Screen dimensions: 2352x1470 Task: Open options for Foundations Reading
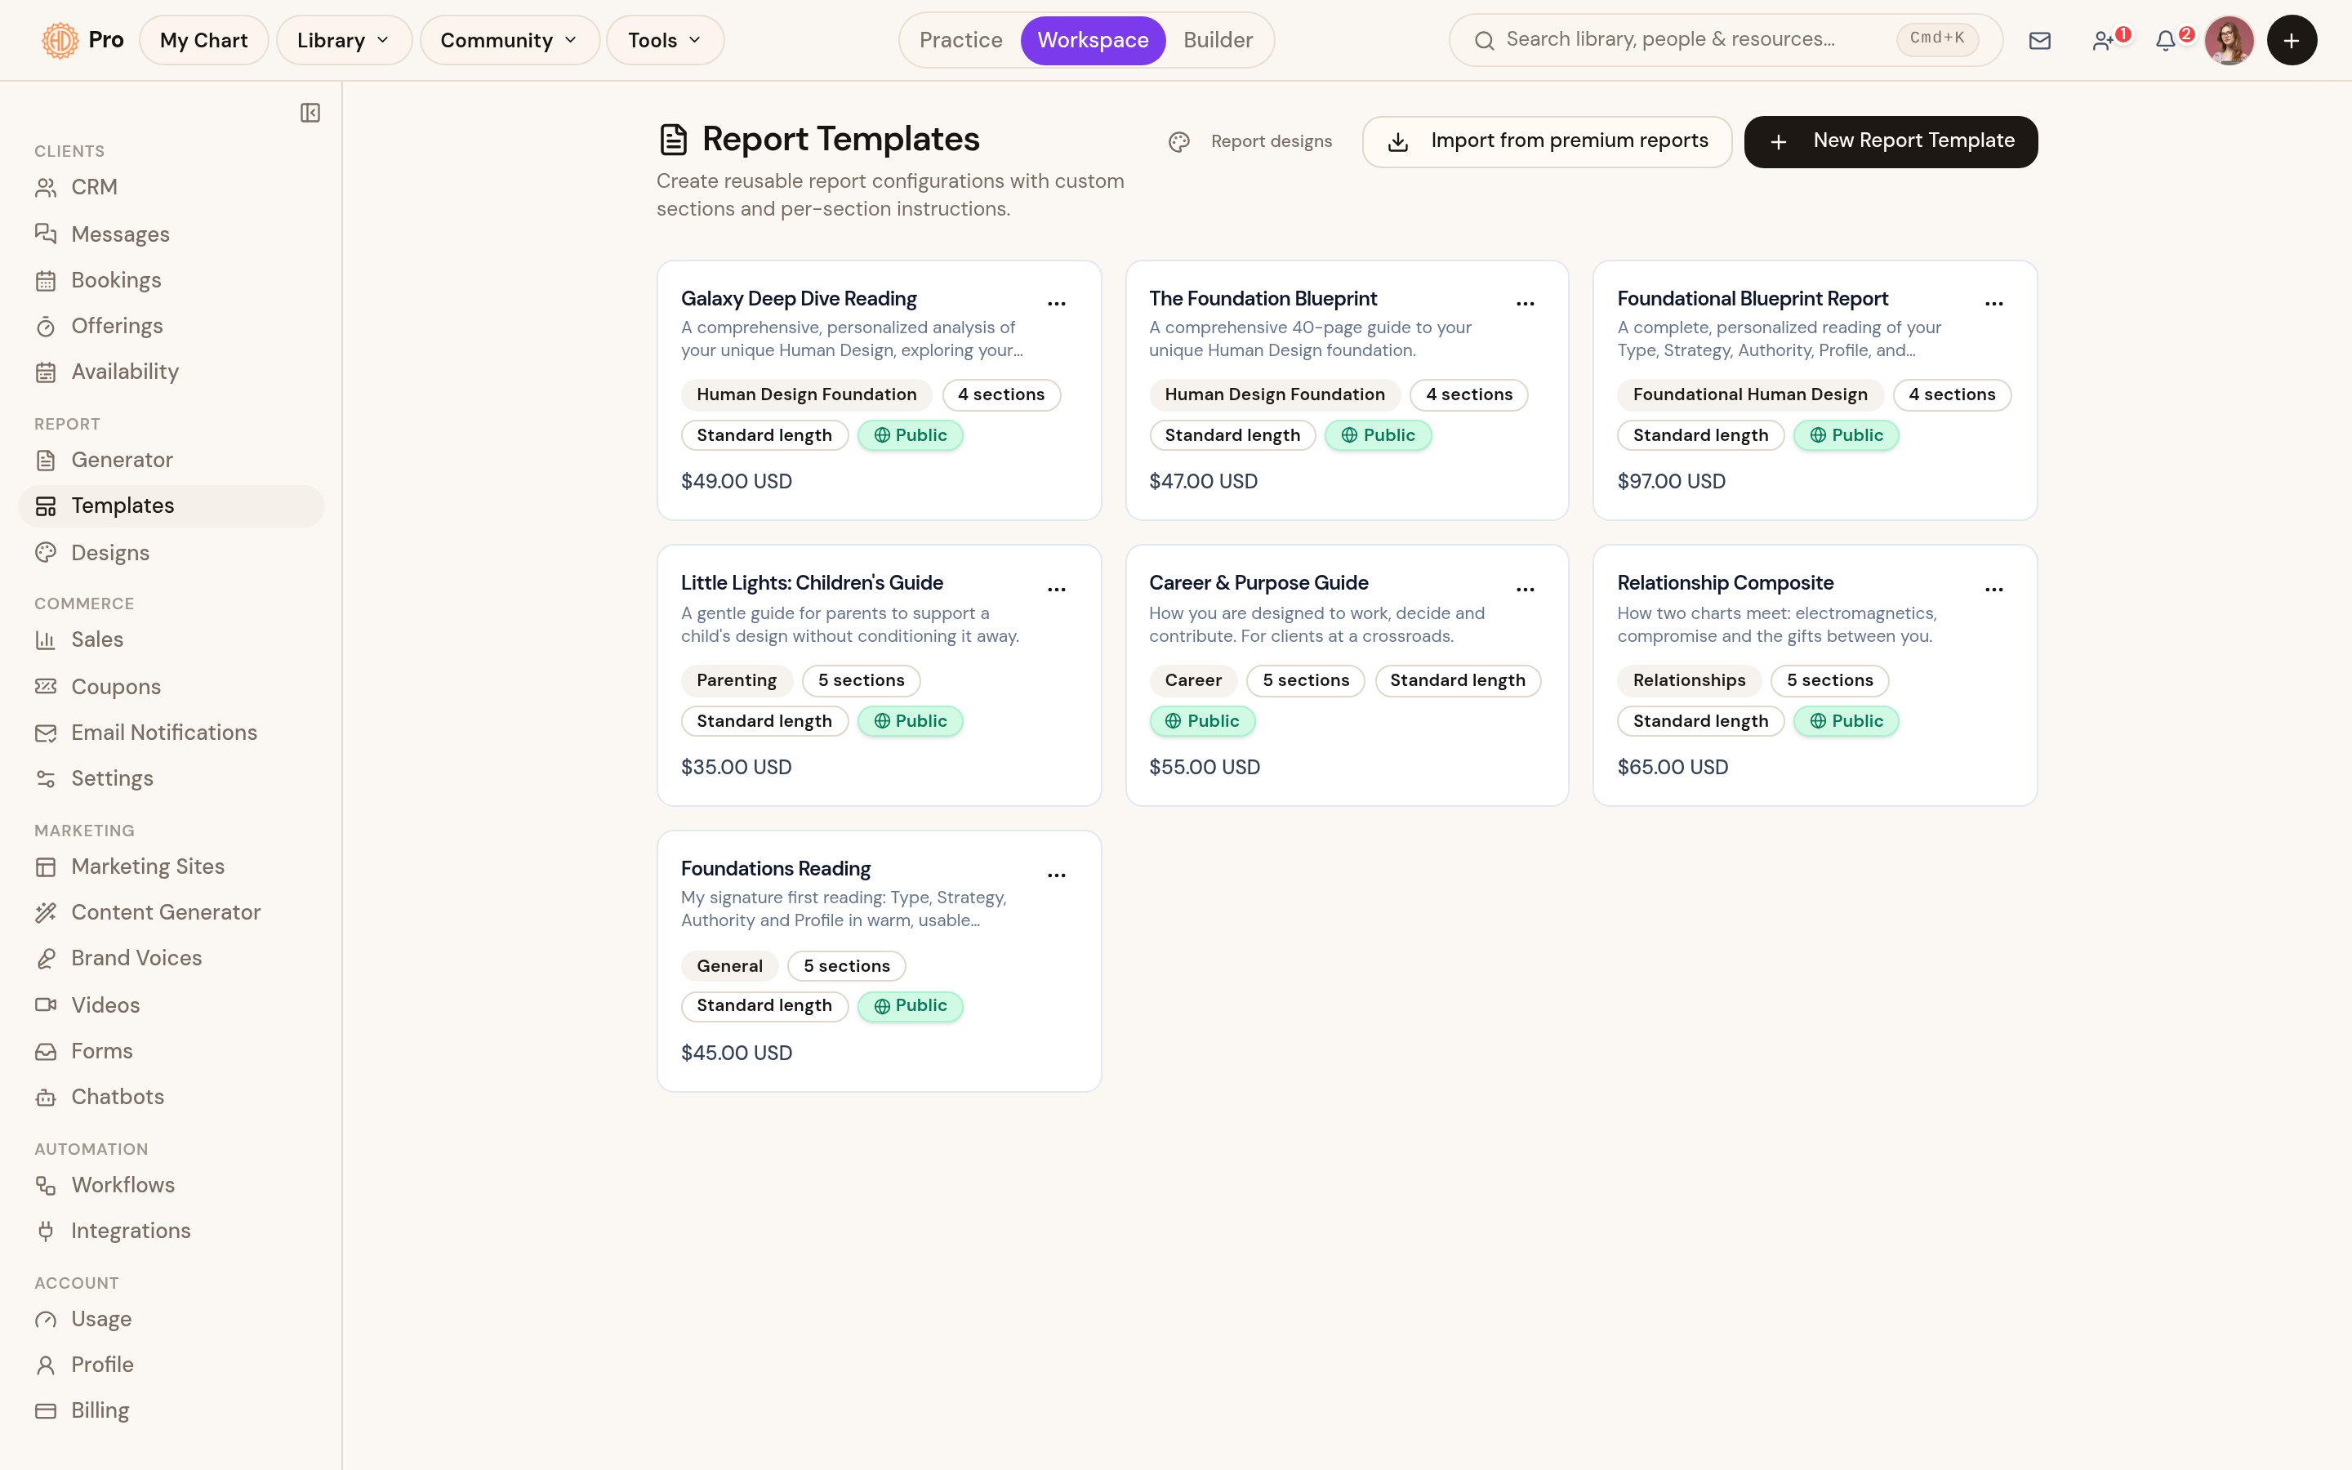1057,875
